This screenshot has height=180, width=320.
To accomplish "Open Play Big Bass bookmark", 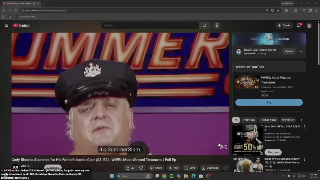I will [26, 17].
